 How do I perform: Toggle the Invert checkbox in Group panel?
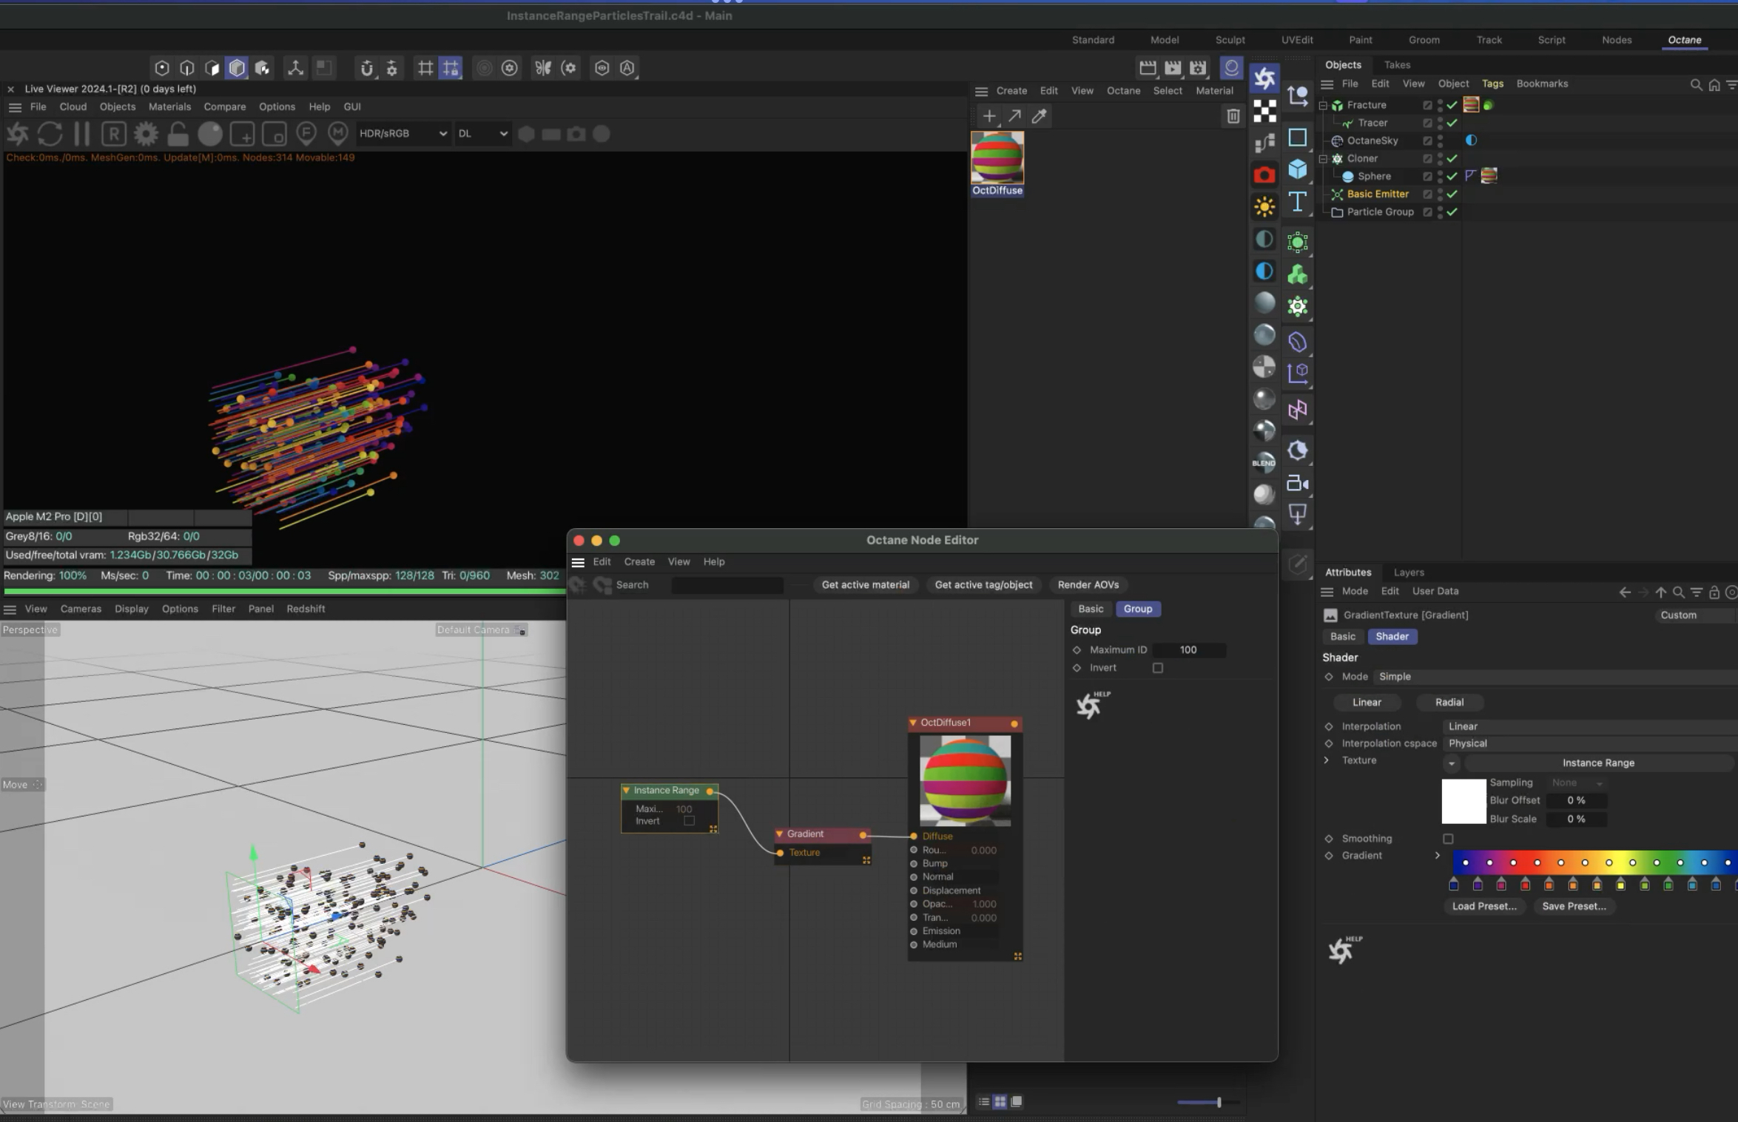point(1158,668)
